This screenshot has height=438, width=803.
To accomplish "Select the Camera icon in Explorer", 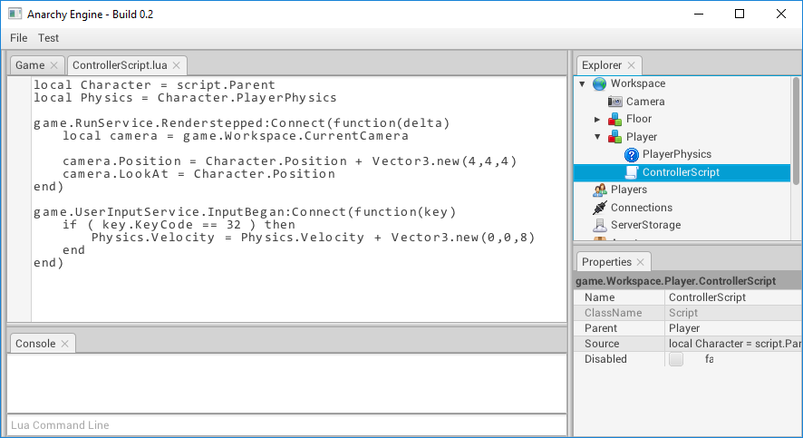I will [x=615, y=102].
